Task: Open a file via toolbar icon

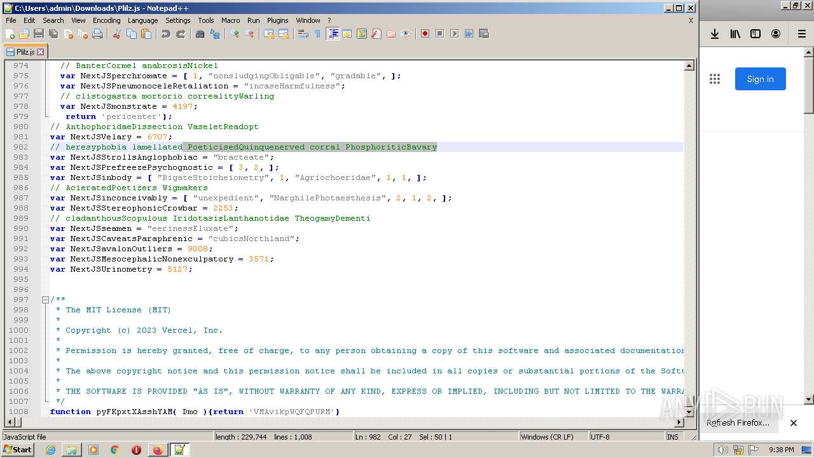Action: (24, 34)
